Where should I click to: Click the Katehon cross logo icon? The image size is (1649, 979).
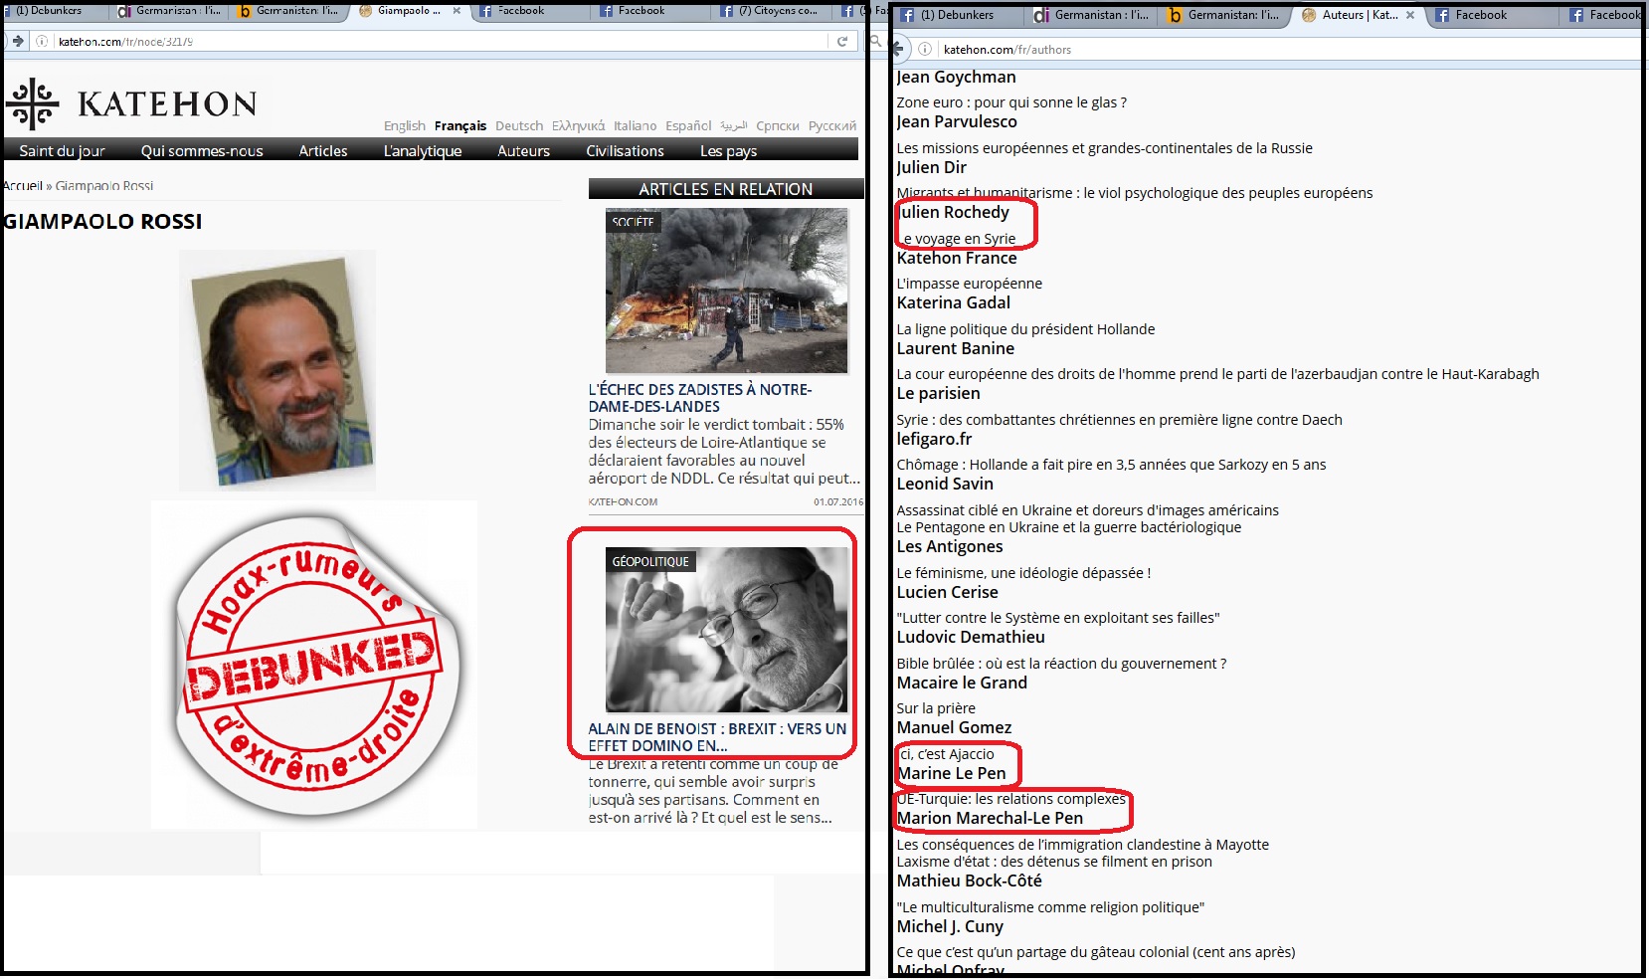(x=33, y=103)
